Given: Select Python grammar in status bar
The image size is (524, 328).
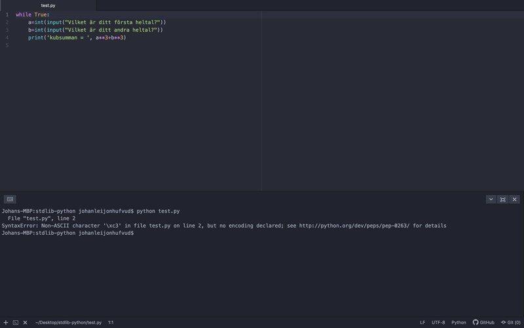Looking at the screenshot, I should pyautogui.click(x=458, y=323).
